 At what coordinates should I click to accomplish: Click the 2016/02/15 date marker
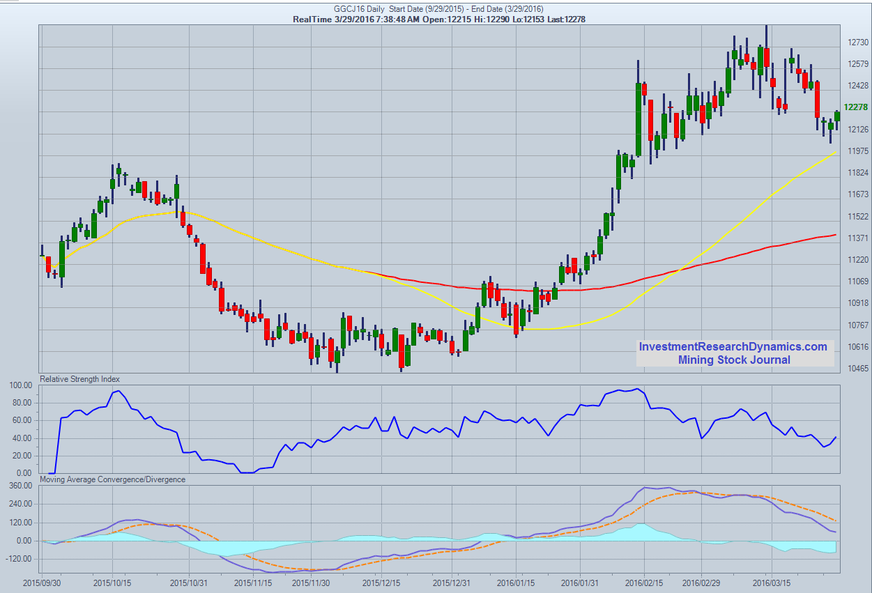click(643, 582)
